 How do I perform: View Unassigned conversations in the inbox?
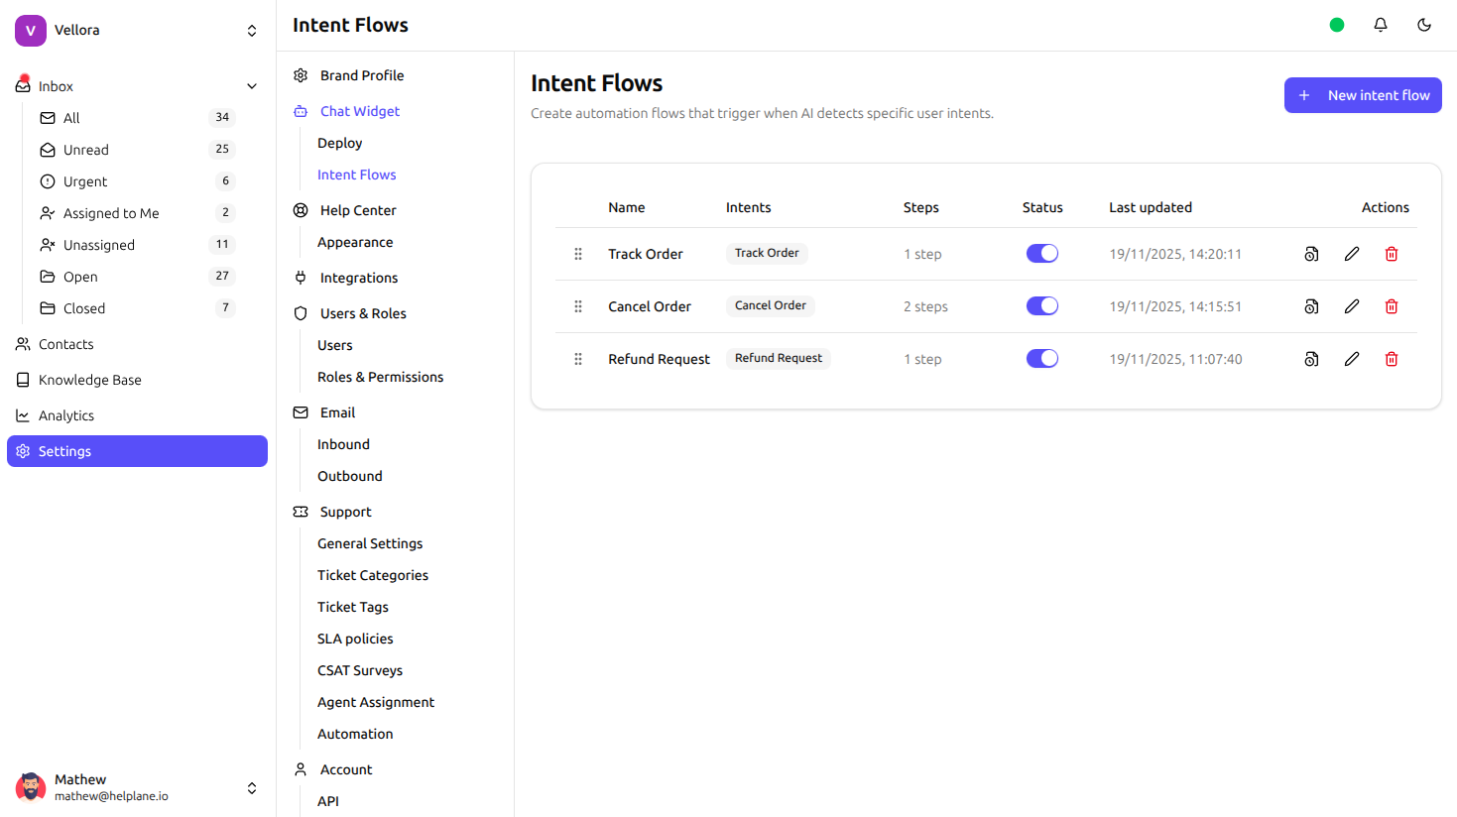pyautogui.click(x=99, y=244)
